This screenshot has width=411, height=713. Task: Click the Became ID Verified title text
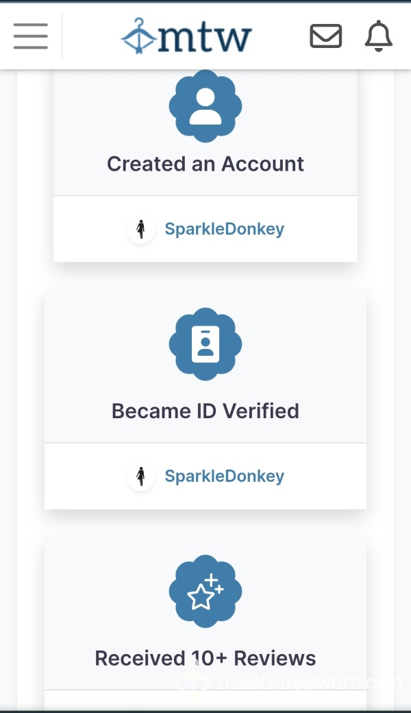coord(206,411)
